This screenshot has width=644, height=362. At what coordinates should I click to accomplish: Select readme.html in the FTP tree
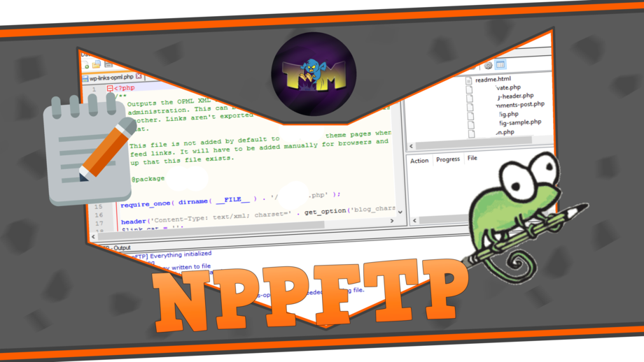tap(493, 80)
